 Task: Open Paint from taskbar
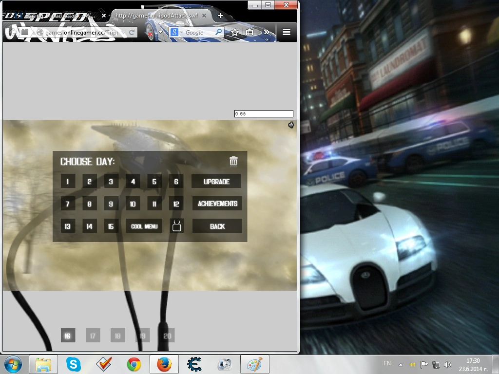pyautogui.click(x=255, y=364)
